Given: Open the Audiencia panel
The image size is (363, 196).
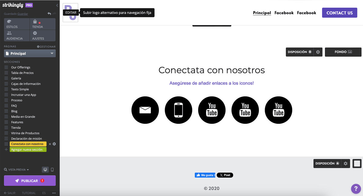Looking at the screenshot, I should coord(17,36).
